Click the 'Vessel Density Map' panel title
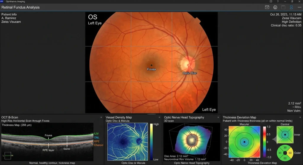 point(119,117)
